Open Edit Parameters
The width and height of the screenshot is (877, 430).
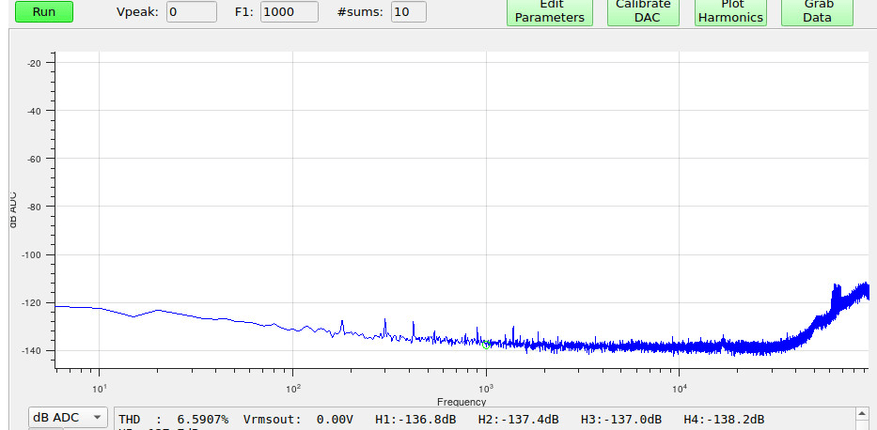tap(550, 12)
